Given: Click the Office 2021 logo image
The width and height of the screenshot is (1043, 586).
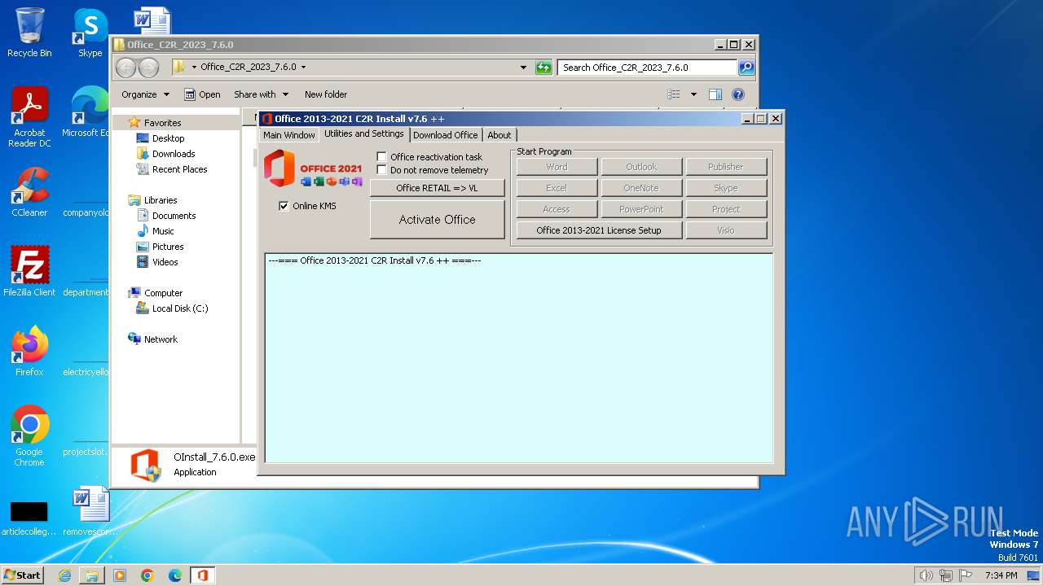Looking at the screenshot, I should tap(313, 168).
